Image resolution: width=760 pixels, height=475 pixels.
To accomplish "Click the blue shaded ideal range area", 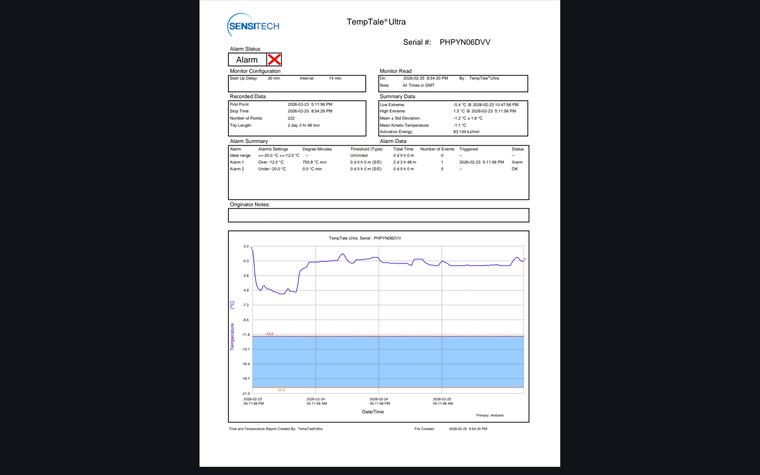I will click(x=388, y=362).
